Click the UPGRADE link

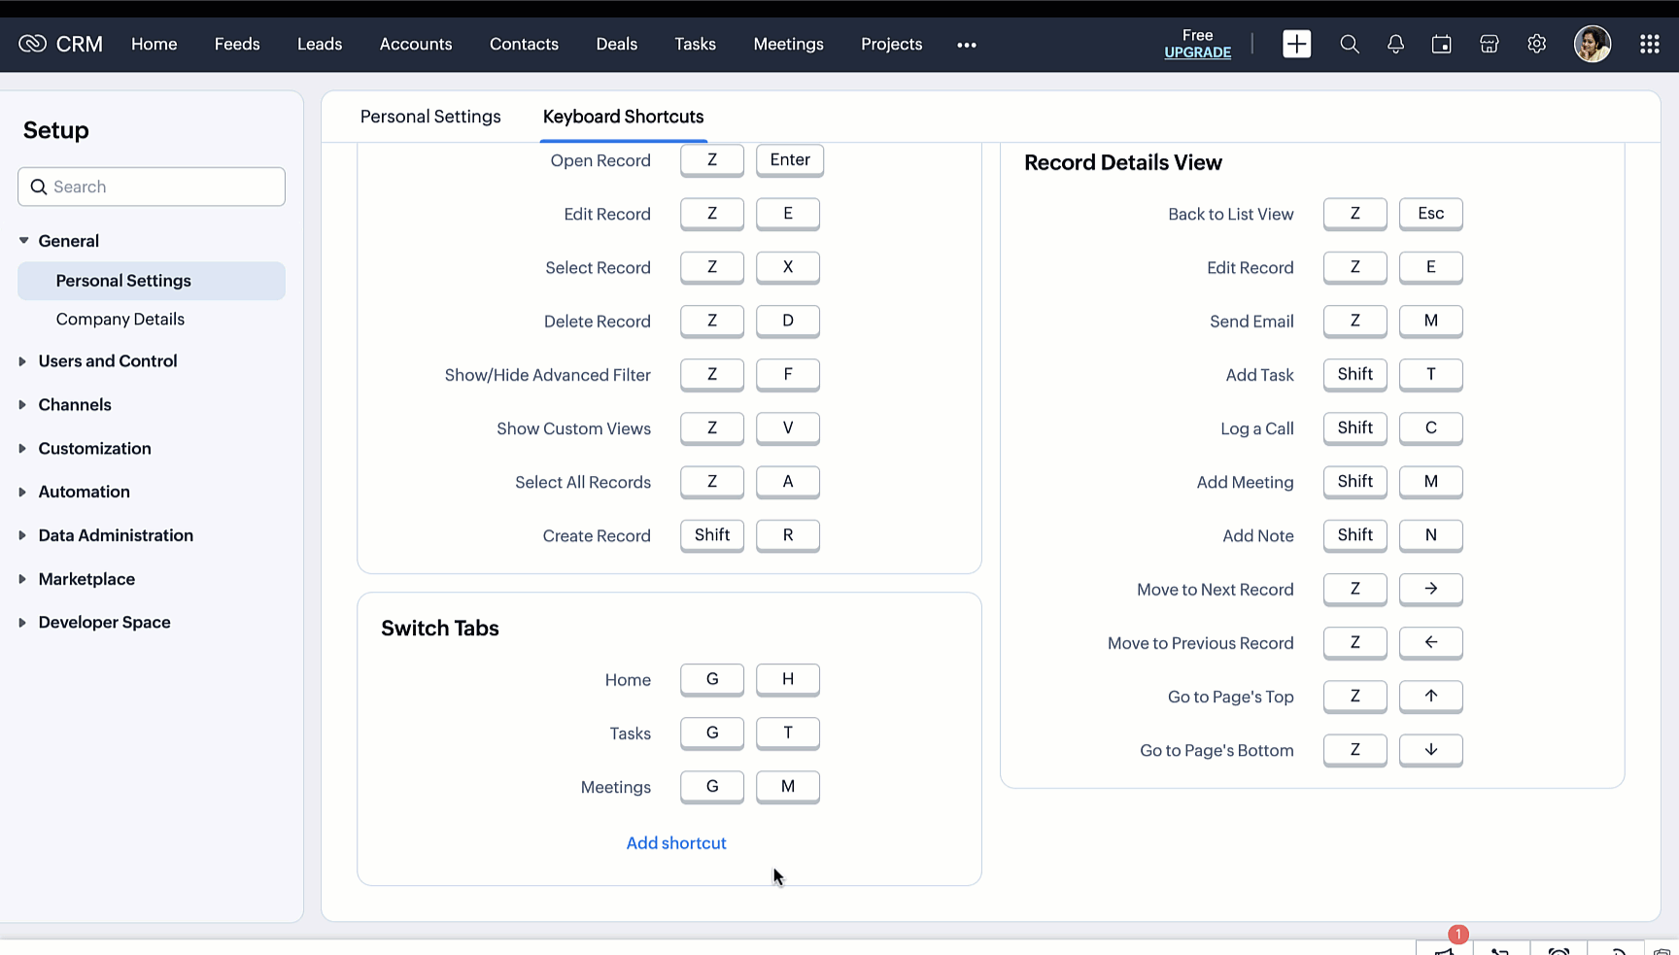[x=1197, y=52]
